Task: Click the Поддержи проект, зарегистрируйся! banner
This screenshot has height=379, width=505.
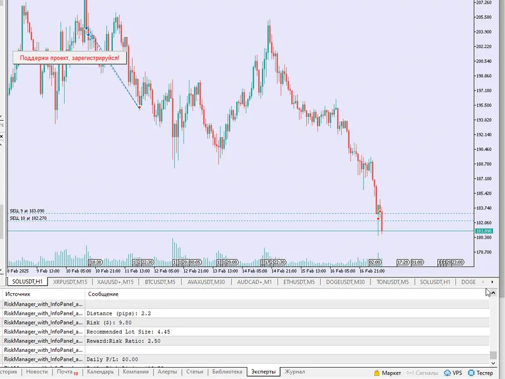Action: click(69, 58)
